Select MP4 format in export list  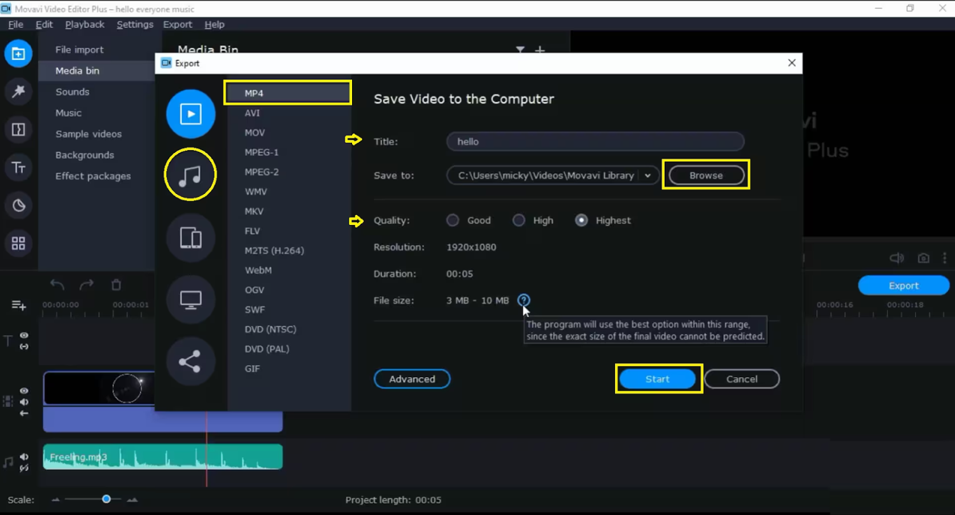click(289, 93)
